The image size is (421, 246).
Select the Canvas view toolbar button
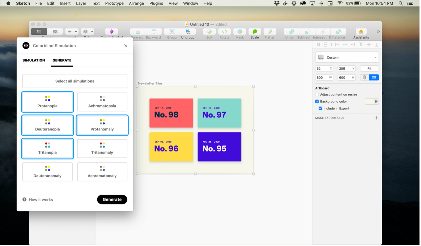(x=39, y=32)
